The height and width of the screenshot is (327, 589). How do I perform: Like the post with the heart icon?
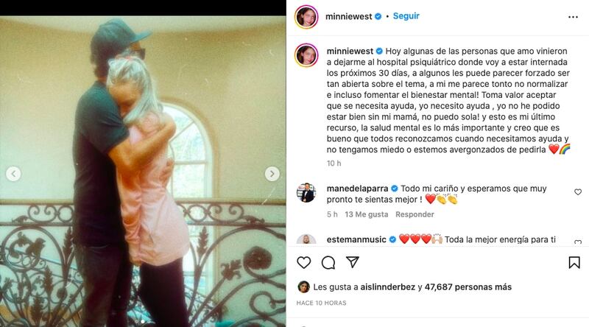coord(303,262)
